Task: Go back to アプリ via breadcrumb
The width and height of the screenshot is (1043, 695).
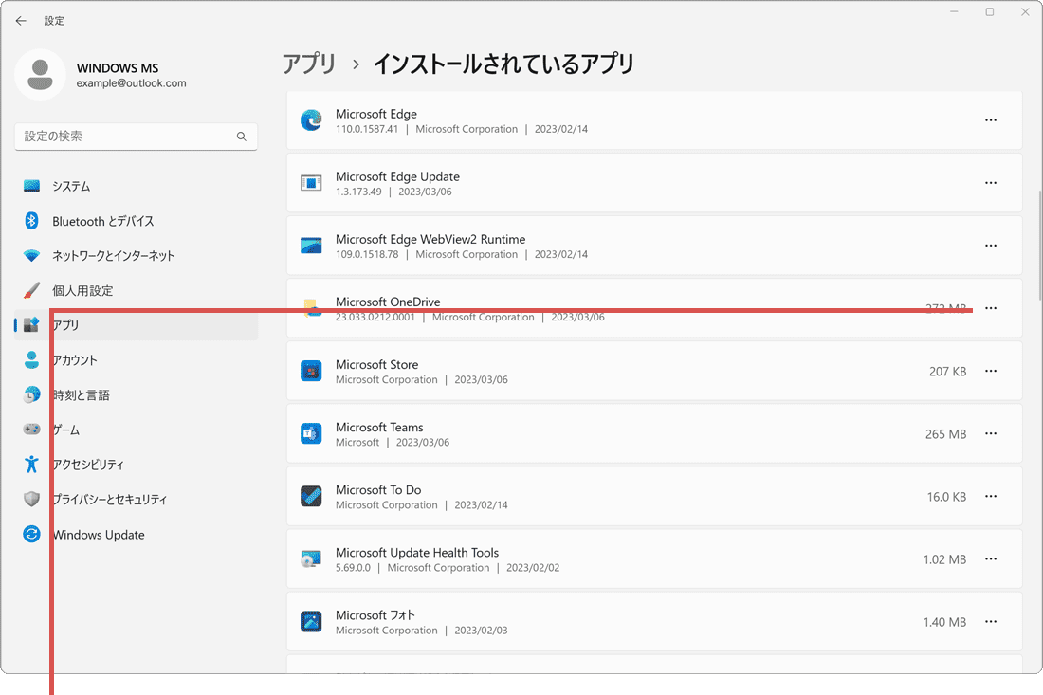Action: point(309,64)
